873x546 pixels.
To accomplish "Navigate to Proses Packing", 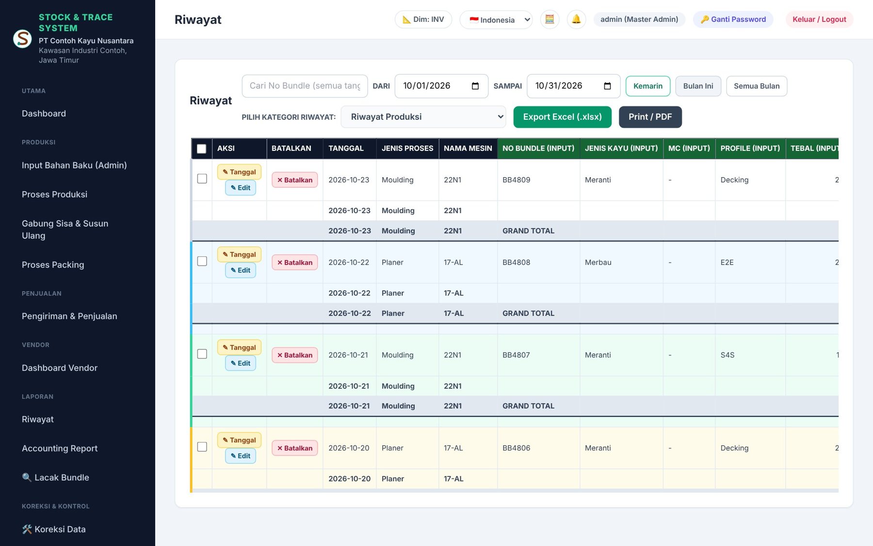I will (x=53, y=265).
